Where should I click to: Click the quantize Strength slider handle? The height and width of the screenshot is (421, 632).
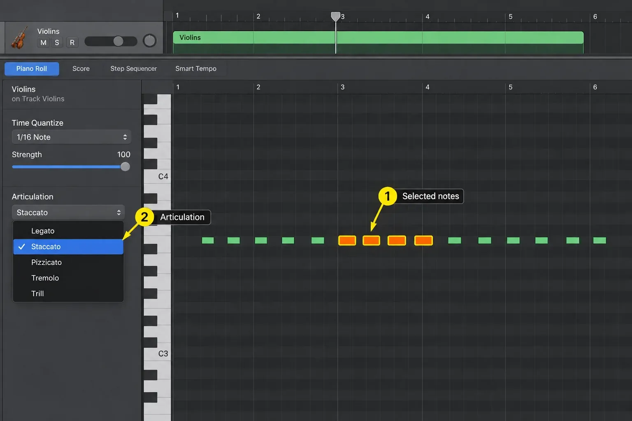pos(125,167)
